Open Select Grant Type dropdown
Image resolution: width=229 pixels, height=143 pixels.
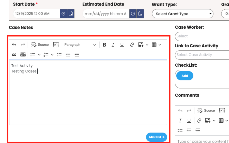click(x=182, y=14)
